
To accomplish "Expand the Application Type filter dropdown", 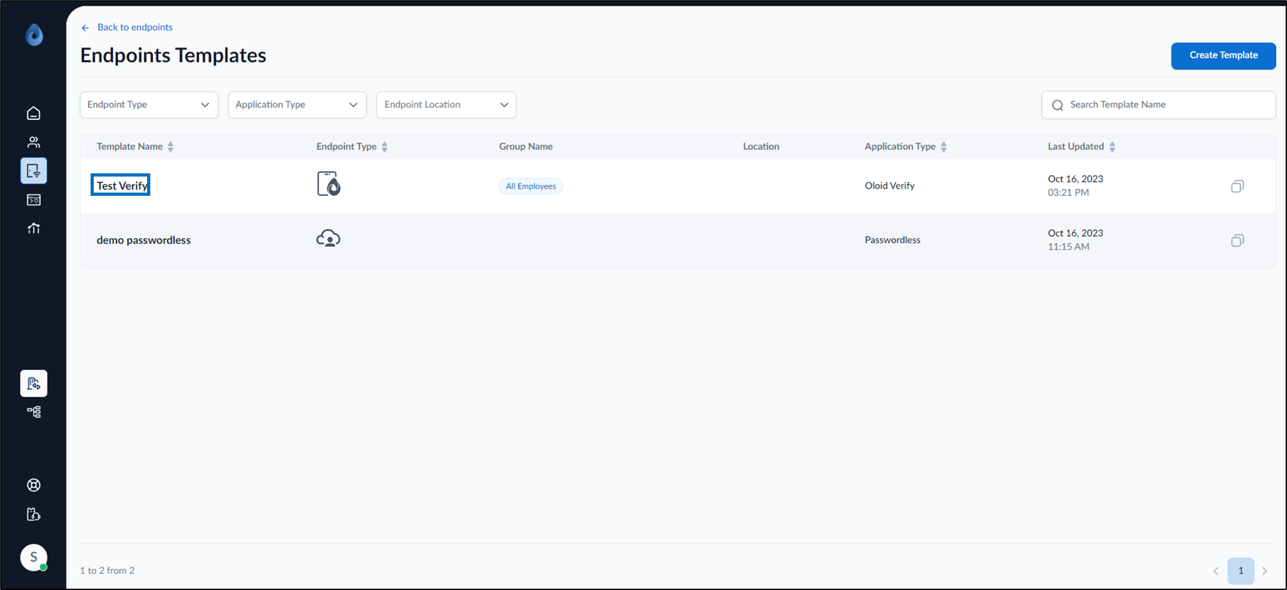I will pos(297,105).
